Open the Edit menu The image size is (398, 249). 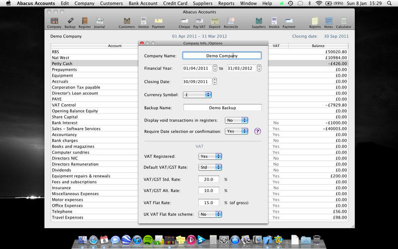click(65, 3)
